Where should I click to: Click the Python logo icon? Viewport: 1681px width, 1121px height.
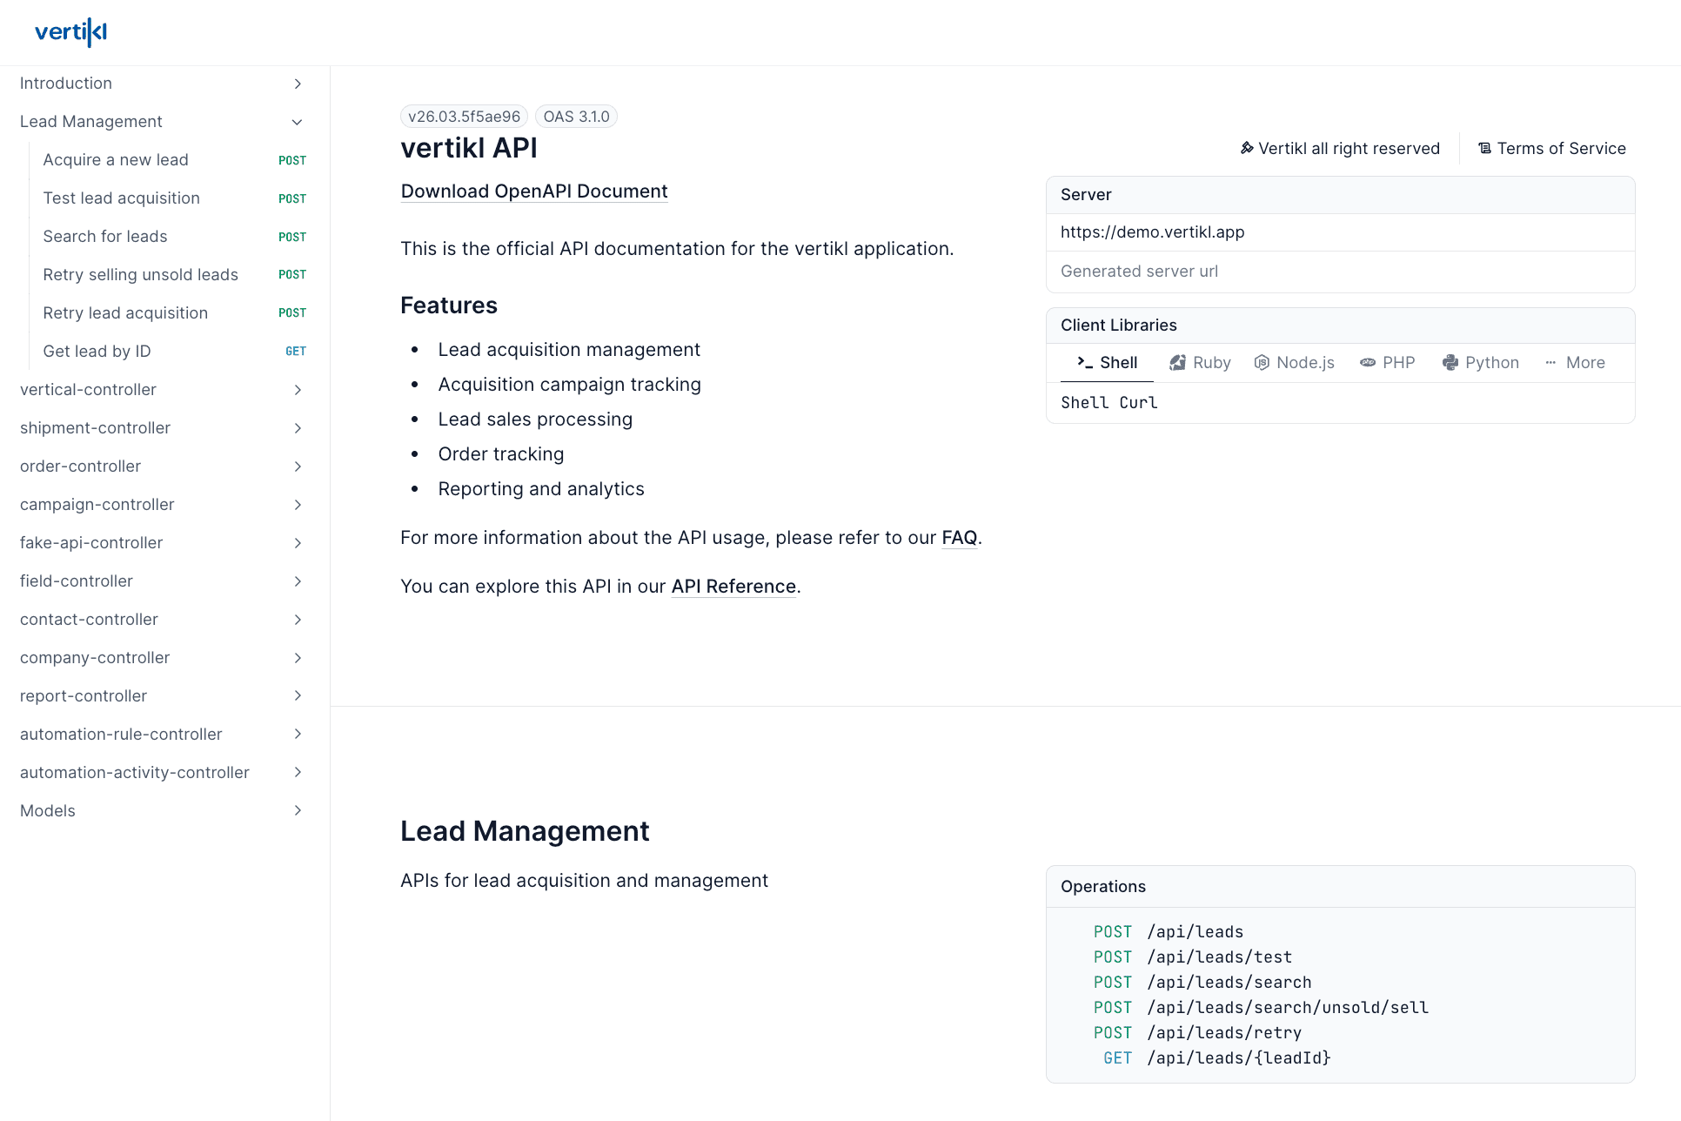[x=1450, y=362]
